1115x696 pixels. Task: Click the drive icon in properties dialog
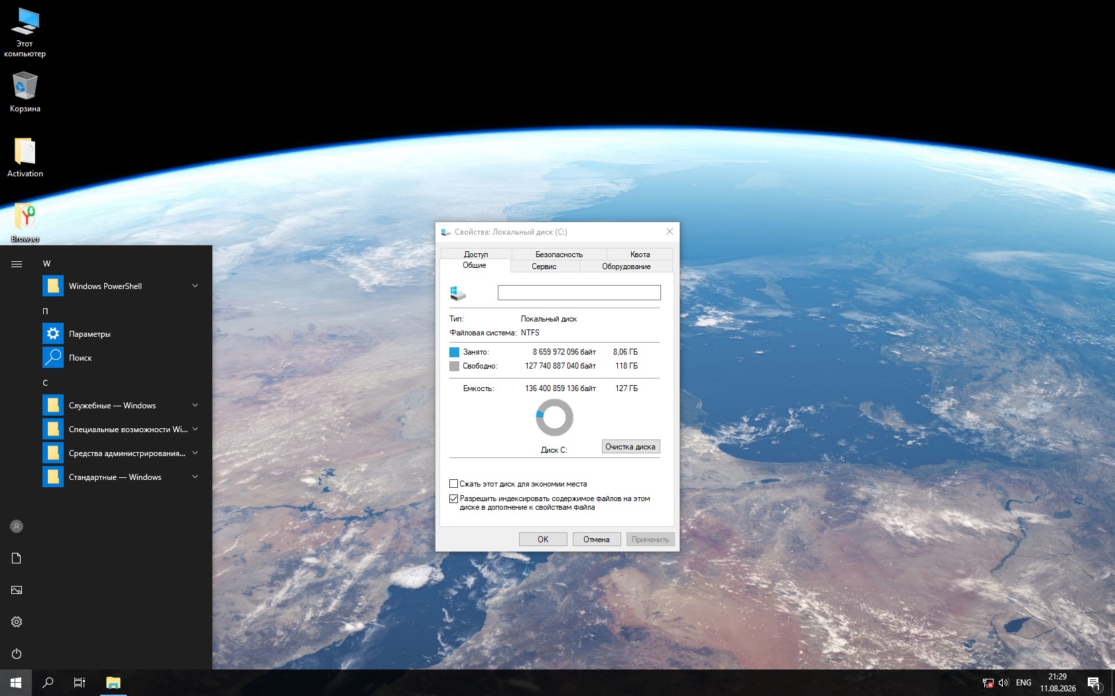click(x=458, y=292)
